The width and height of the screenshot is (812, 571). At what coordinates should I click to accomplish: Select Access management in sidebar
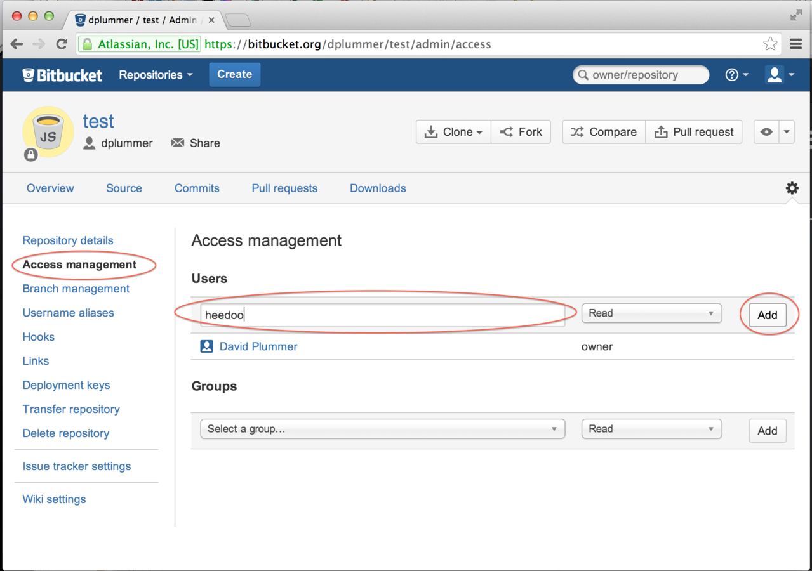point(79,265)
